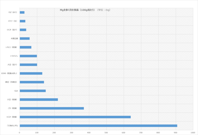The image size is (198, 135).
Task: Click the blue bar for 大豆（乾燥）
Action: click(39, 100)
